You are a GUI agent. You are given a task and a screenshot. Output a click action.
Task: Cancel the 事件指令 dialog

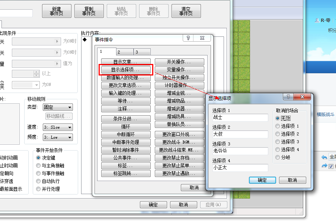[193, 188]
